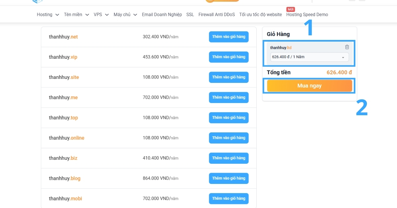Add thanhhuy.site to the cart
The image size is (397, 208).
[x=229, y=77]
